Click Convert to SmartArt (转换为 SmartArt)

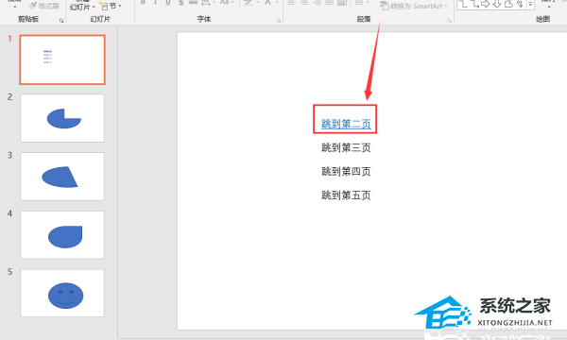[x=413, y=6]
